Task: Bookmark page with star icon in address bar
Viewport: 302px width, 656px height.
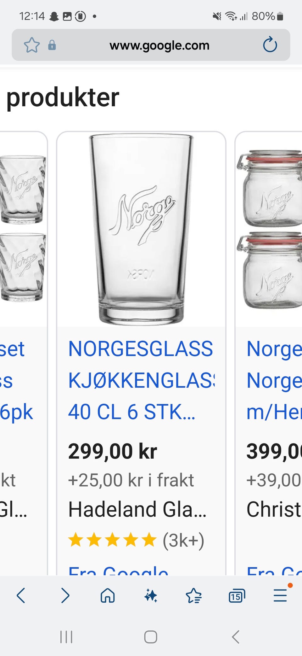Action: pos(32,45)
